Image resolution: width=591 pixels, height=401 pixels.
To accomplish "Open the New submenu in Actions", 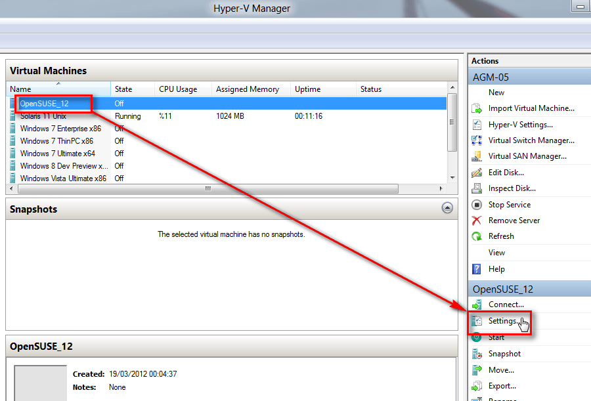I will (496, 93).
